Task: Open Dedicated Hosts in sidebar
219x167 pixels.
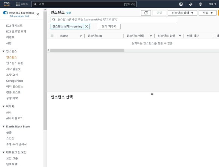Action: pyautogui.click(x=13, y=92)
